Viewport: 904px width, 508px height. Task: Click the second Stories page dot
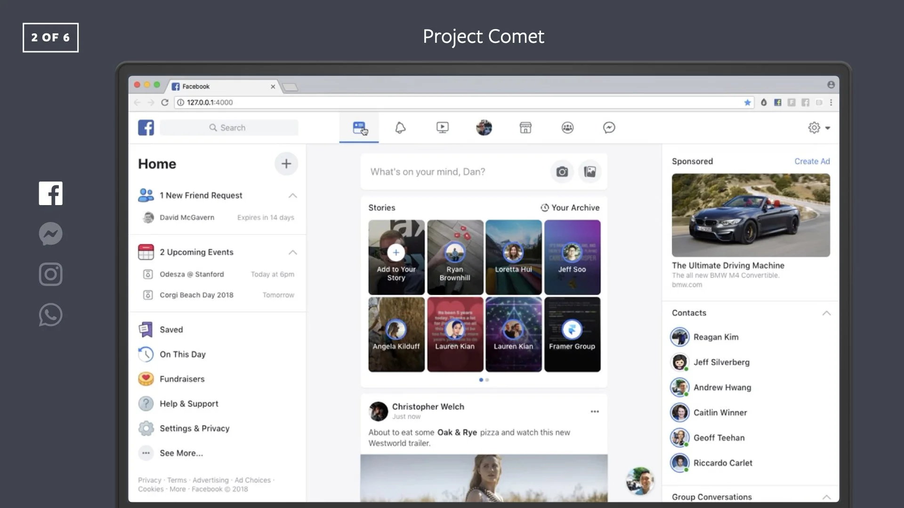[487, 380]
